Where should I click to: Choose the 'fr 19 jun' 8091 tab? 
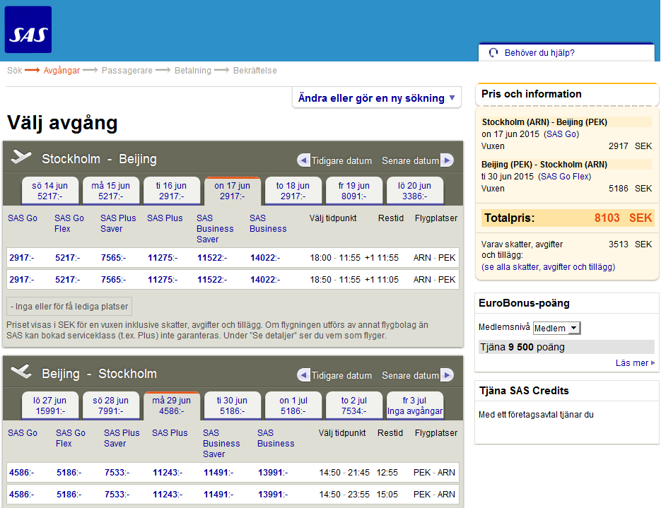click(x=354, y=191)
